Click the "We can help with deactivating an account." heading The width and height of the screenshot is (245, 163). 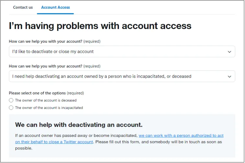[79, 125]
